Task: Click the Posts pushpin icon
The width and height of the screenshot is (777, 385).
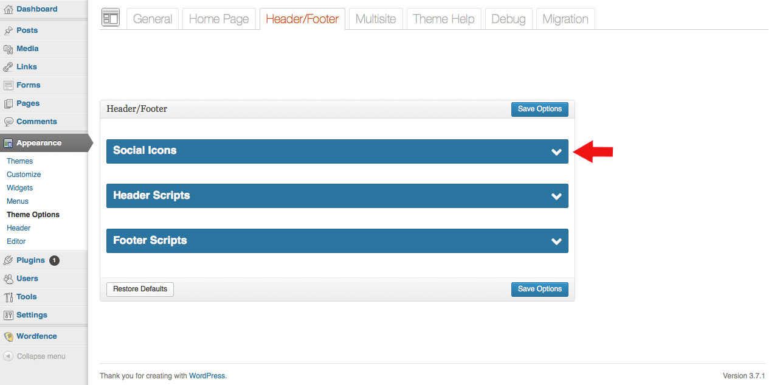Action: (x=8, y=30)
